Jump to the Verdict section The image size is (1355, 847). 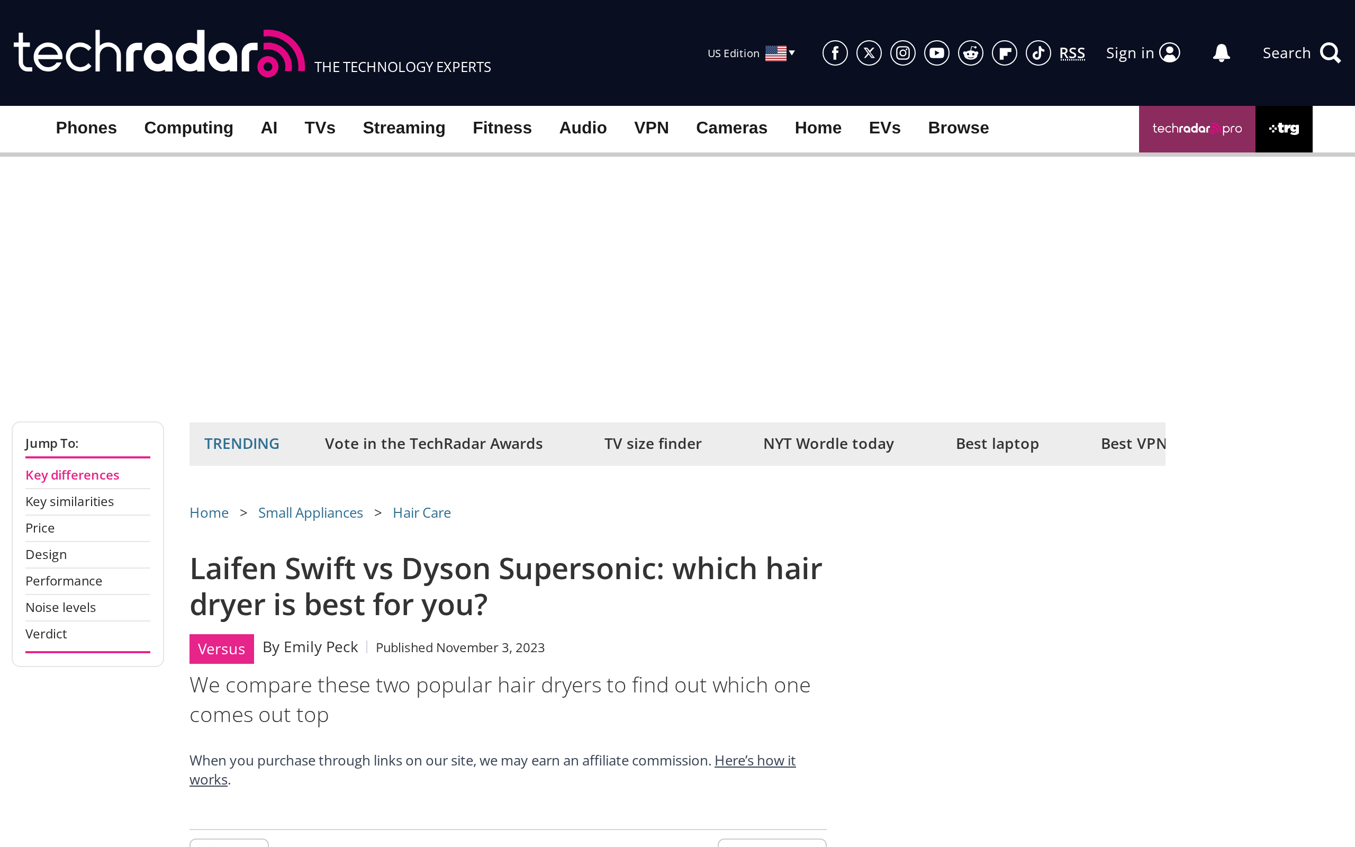tap(46, 634)
